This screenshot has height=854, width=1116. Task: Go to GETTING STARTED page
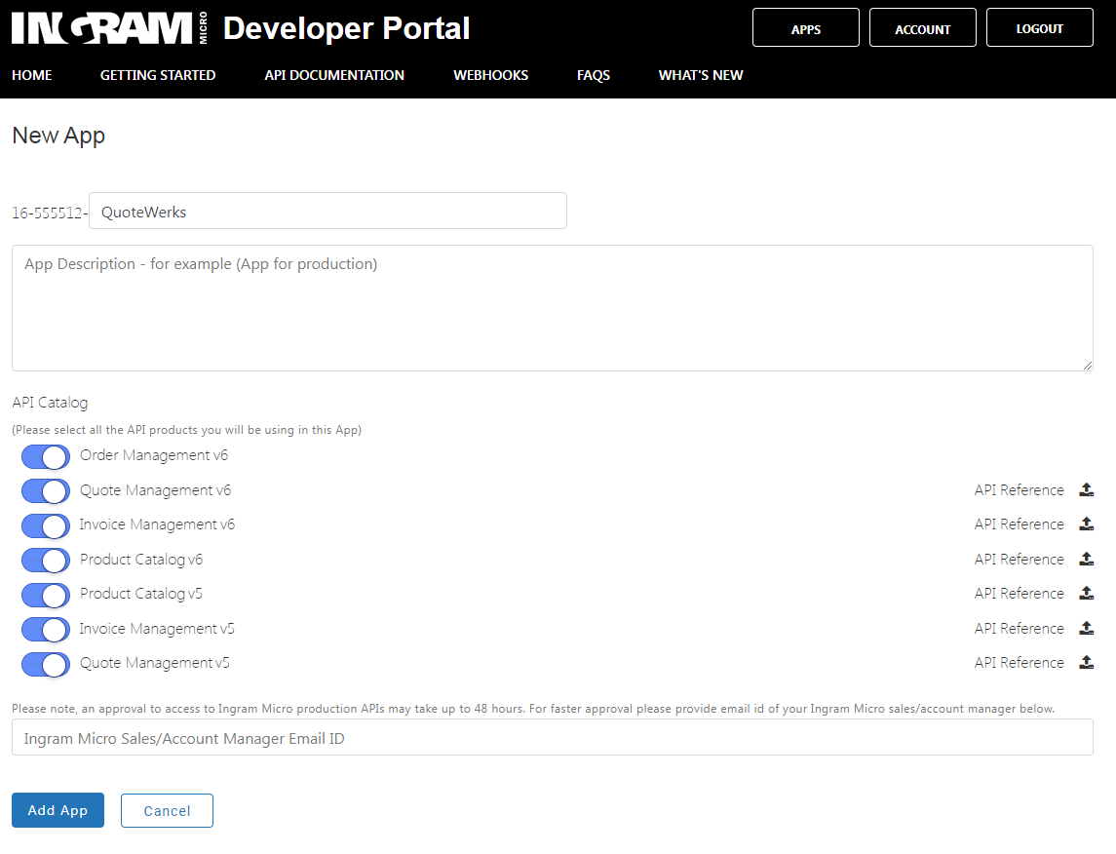158,75
